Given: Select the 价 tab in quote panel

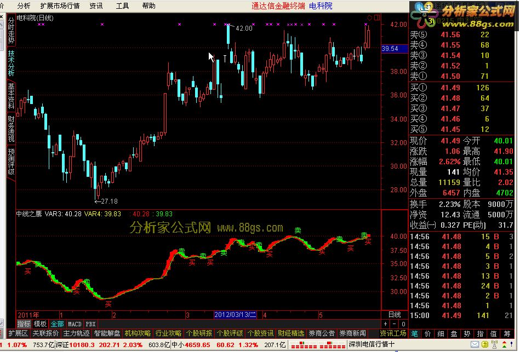Looking at the screenshot, I should (x=428, y=334).
